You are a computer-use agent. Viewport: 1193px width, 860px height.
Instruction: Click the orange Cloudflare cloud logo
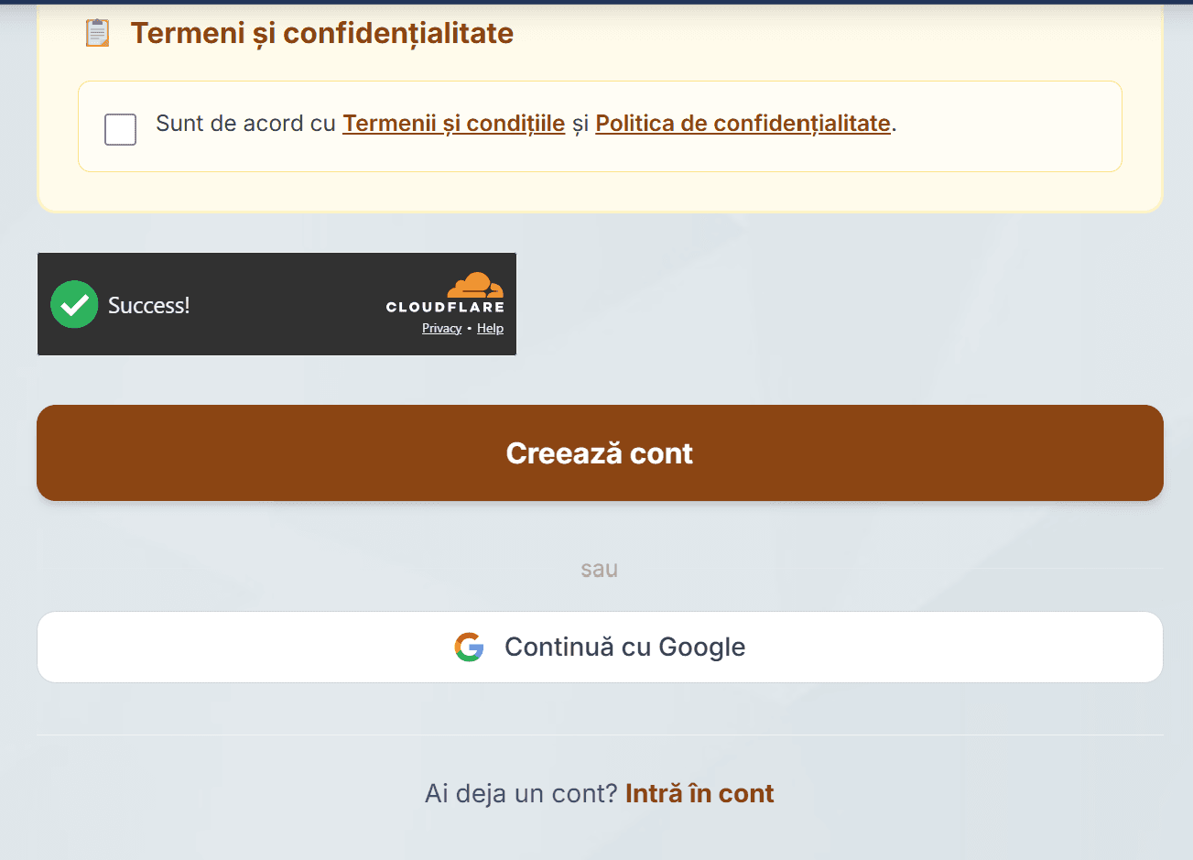[475, 285]
